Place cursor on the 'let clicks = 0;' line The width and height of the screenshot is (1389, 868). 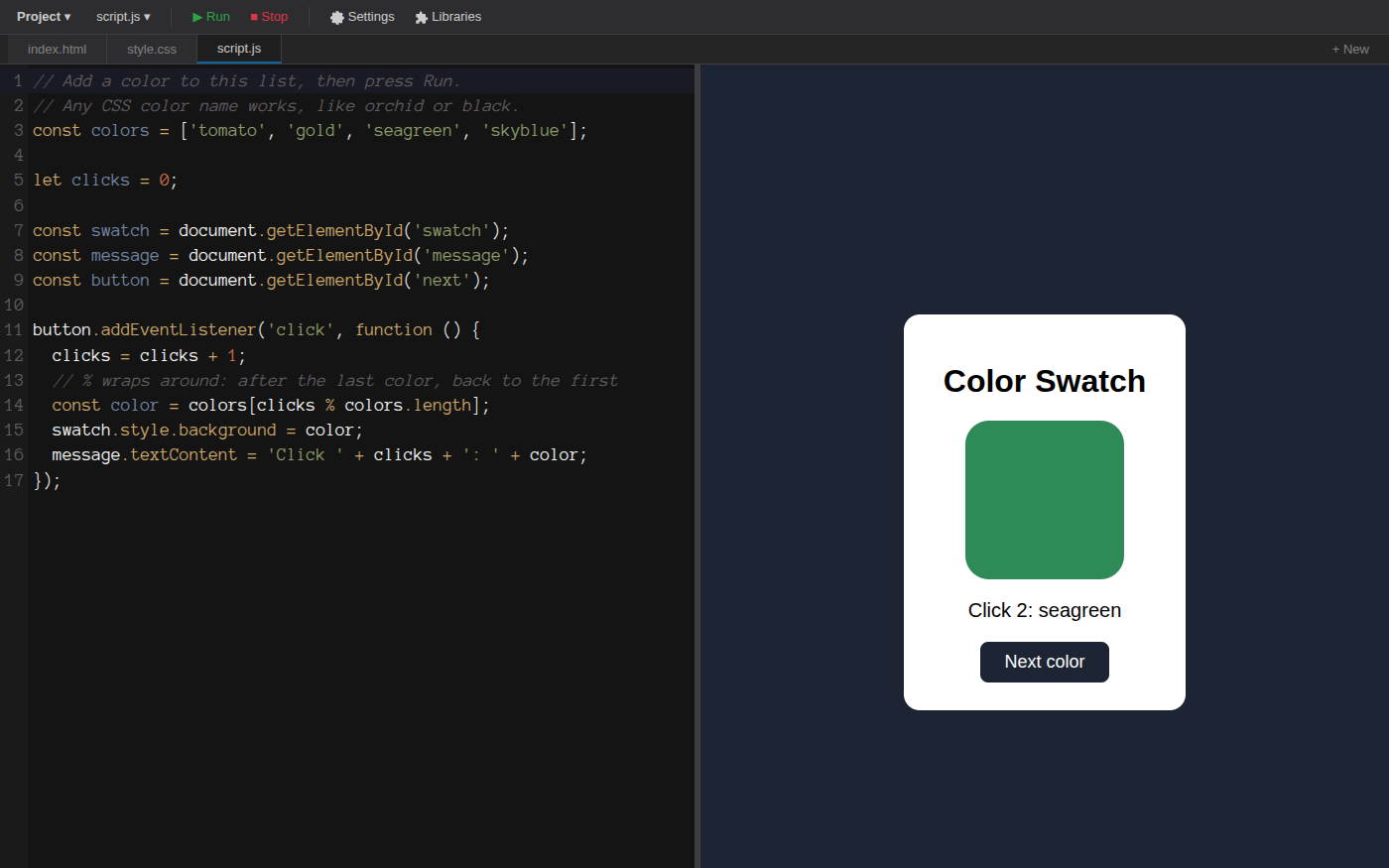[x=105, y=181]
